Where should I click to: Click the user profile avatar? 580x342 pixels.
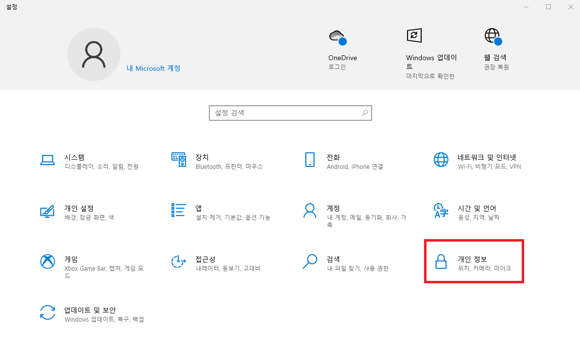(94, 54)
